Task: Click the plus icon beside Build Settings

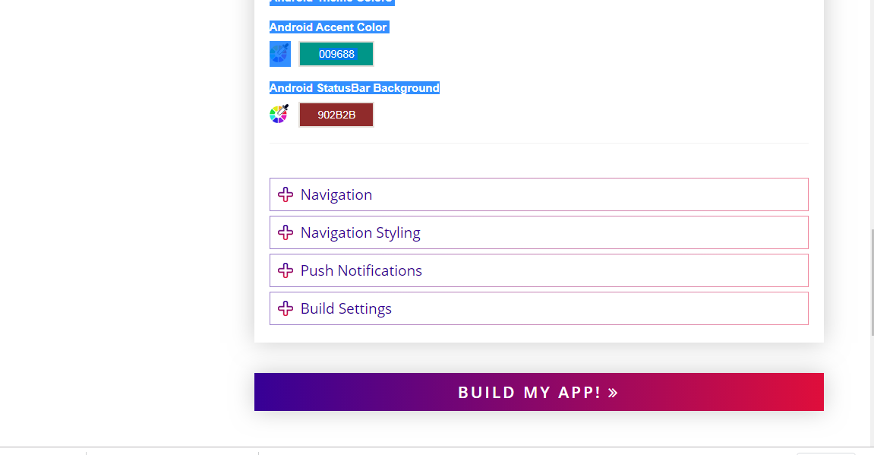Action: 286,308
